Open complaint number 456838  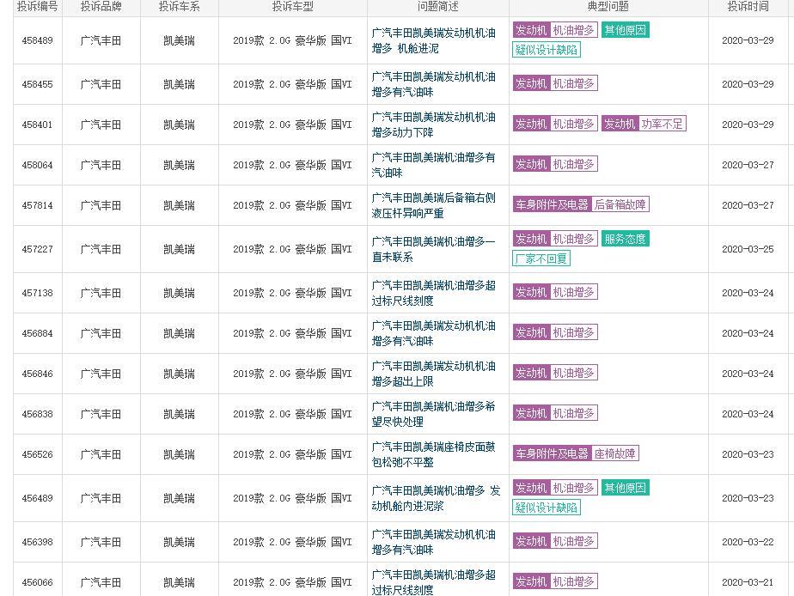(38, 415)
